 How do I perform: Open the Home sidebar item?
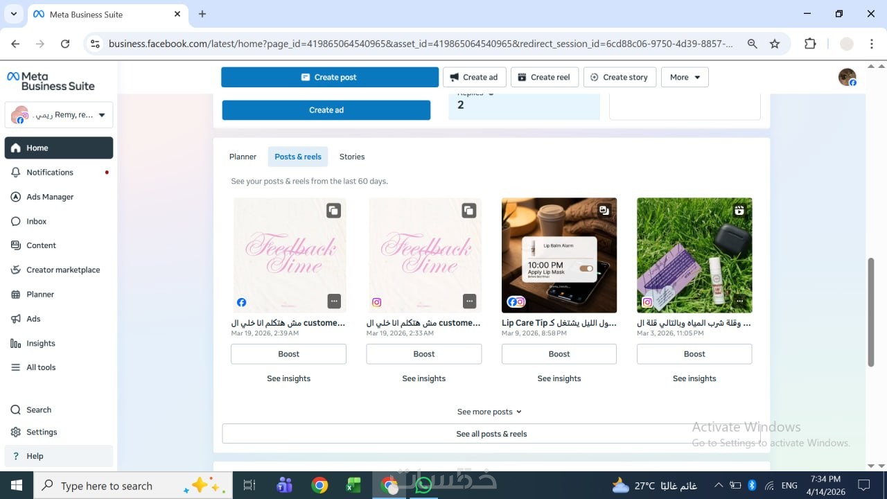click(59, 148)
